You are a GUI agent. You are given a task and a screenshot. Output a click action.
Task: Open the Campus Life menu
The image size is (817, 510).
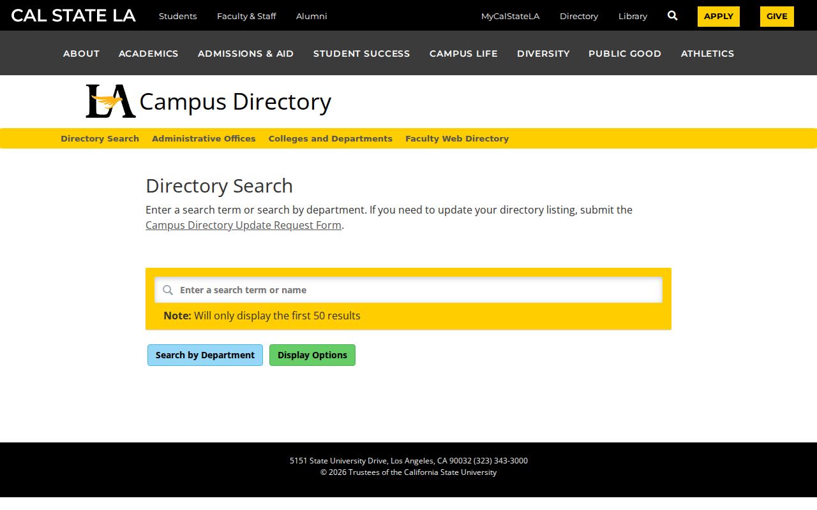point(463,54)
